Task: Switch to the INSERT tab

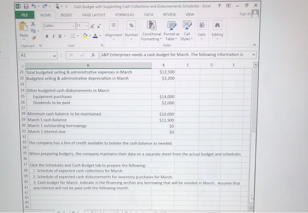Action: tap(66, 15)
